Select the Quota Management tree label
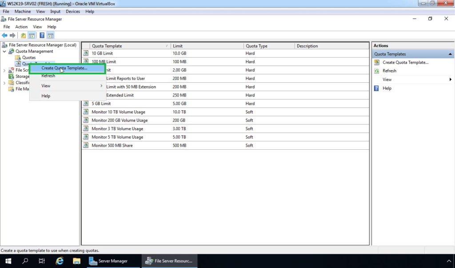This screenshot has width=455, height=268. [34, 52]
